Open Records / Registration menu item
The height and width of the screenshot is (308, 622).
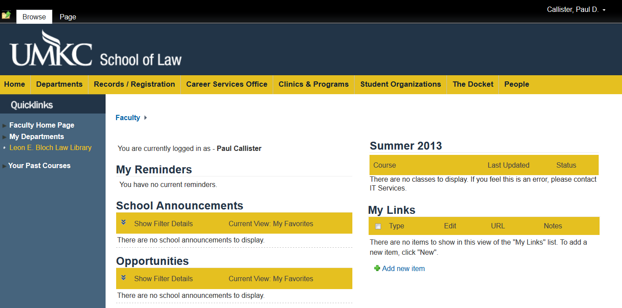[x=134, y=84]
